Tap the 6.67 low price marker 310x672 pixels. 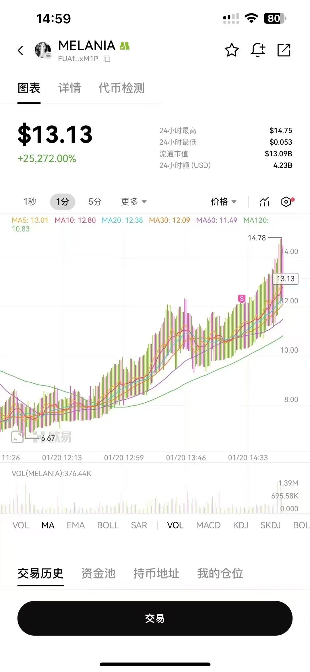coord(48,438)
